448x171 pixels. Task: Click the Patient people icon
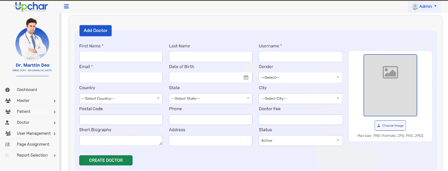tap(8, 112)
